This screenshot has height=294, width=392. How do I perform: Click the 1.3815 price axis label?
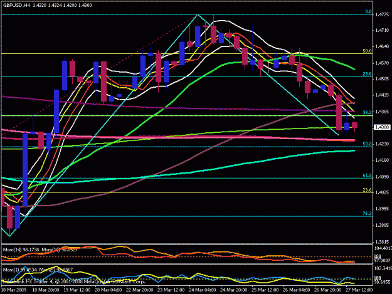click(x=382, y=242)
